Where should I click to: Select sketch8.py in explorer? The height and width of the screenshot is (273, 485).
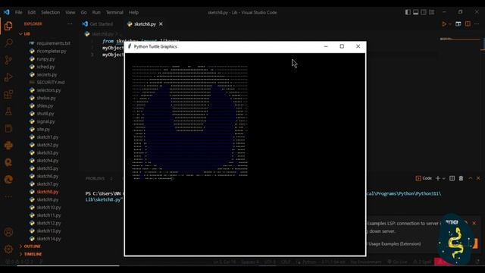coord(47,192)
